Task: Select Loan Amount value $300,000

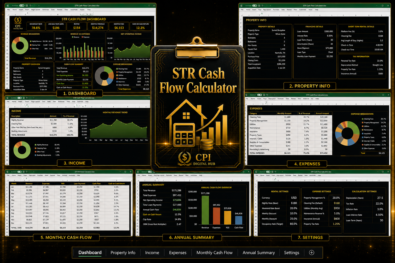Action: click(328, 31)
